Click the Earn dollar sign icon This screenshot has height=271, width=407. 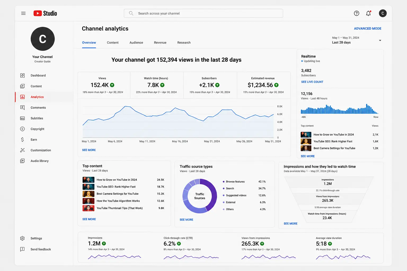click(23, 139)
